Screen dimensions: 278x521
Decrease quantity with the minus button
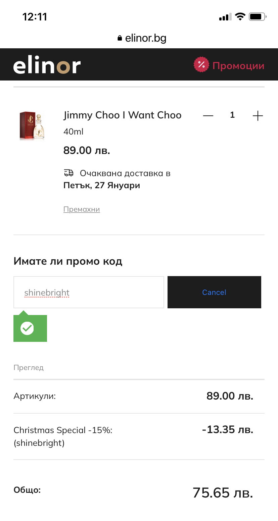point(208,116)
